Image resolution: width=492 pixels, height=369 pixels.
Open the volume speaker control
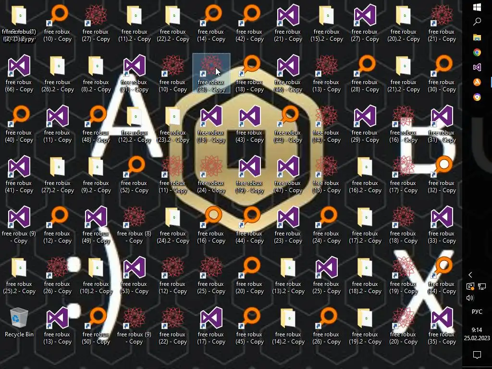(470, 298)
